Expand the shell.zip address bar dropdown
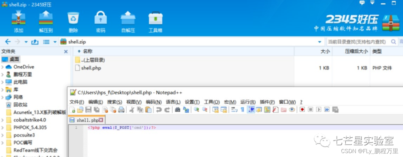The image size is (403, 157). click(x=320, y=42)
